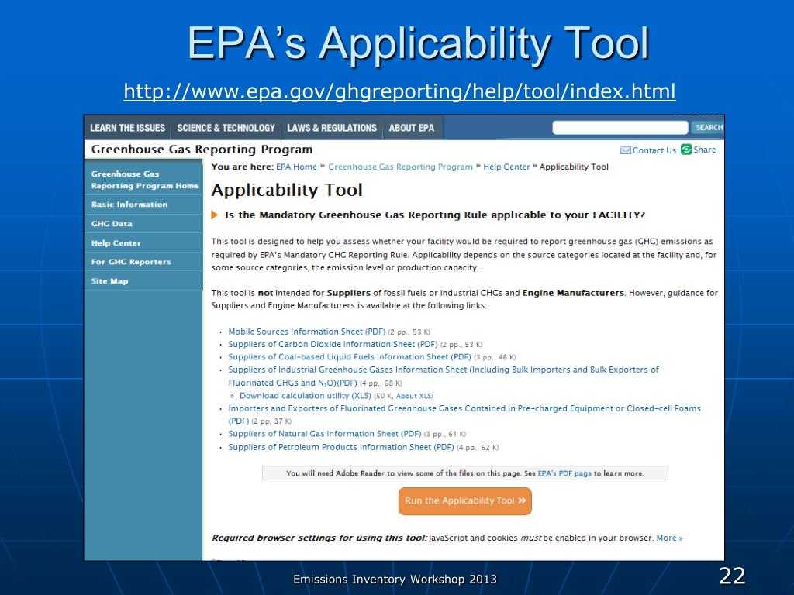The height and width of the screenshot is (595, 794).
Task: Open the epa.gov ghgreporting URL on slide
Action: (x=399, y=91)
